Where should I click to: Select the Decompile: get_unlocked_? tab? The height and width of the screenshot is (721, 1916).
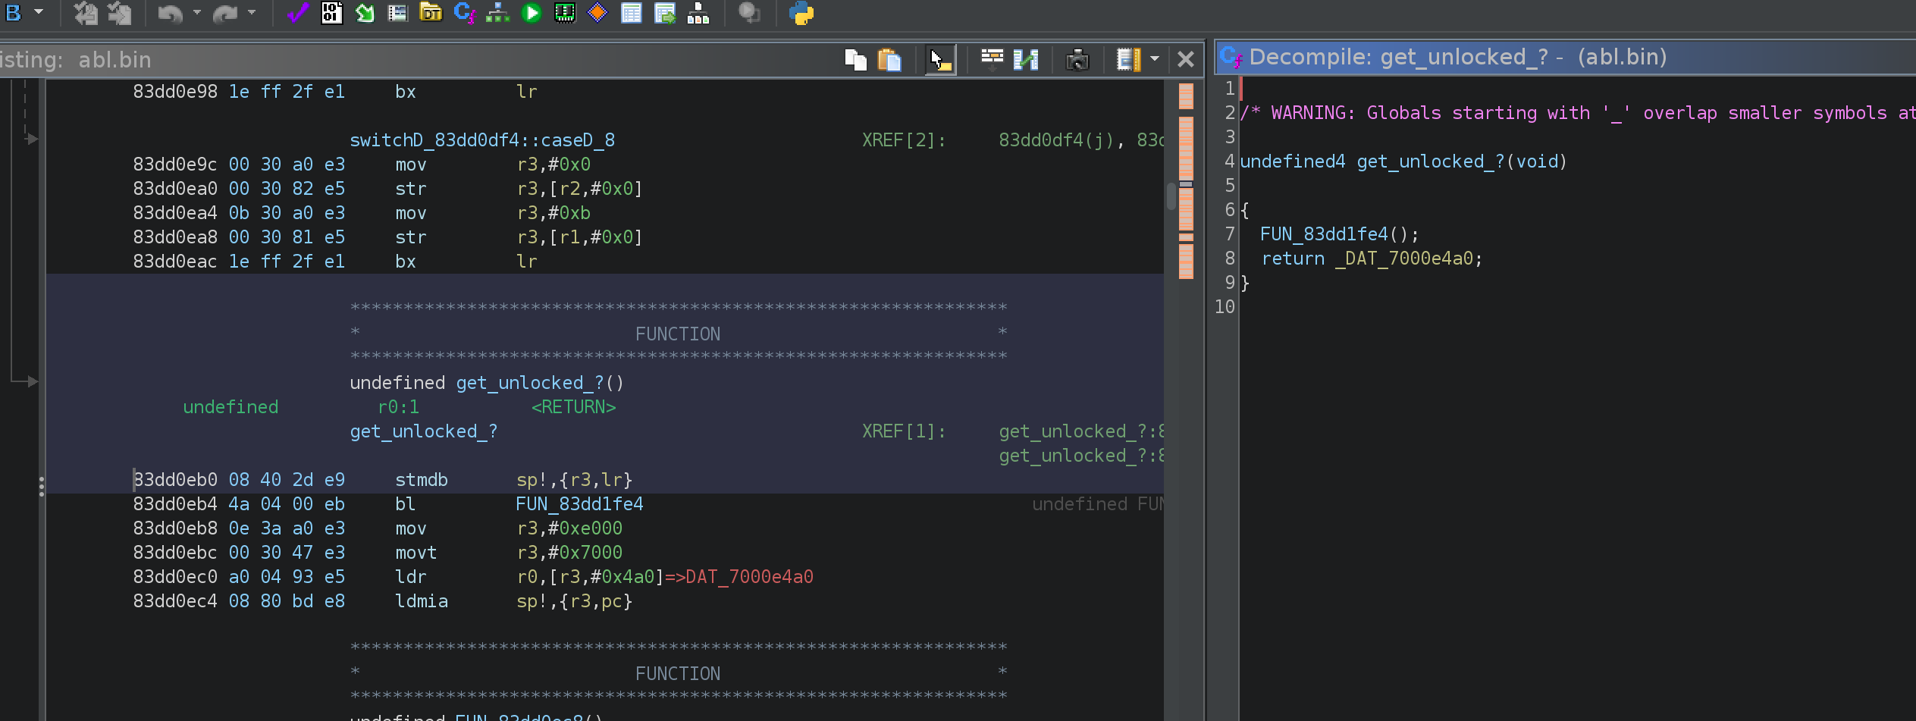(1457, 57)
